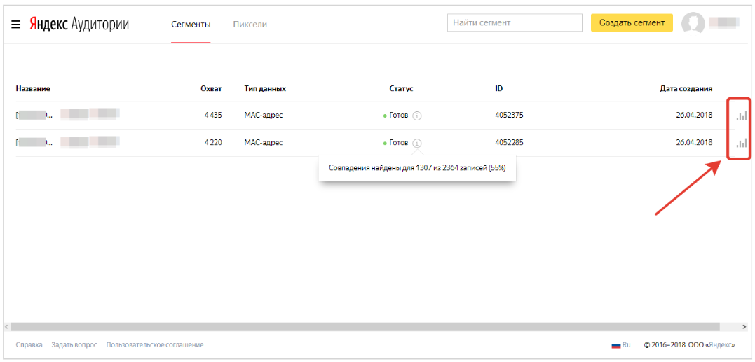Click Готов status in the 4052375 row
755x362 pixels.
point(399,116)
